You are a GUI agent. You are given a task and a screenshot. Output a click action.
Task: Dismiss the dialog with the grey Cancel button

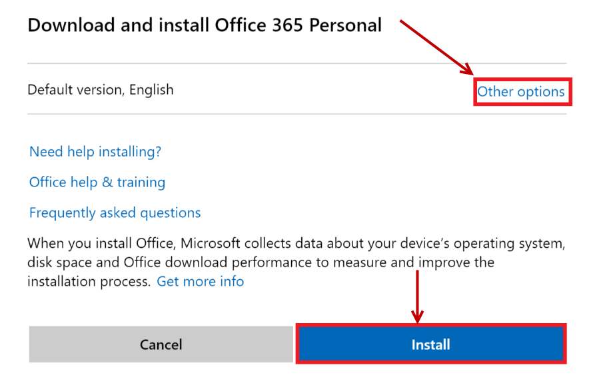(161, 344)
